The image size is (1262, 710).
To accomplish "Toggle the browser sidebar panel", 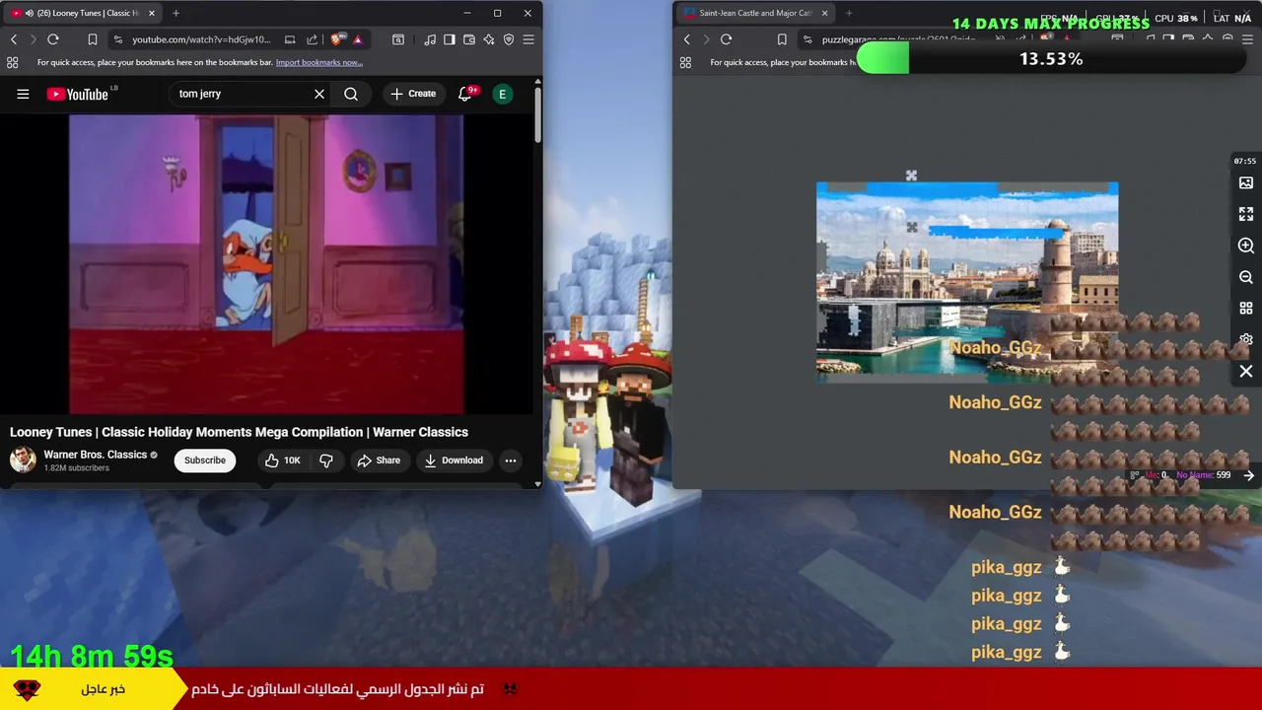I will tap(450, 39).
